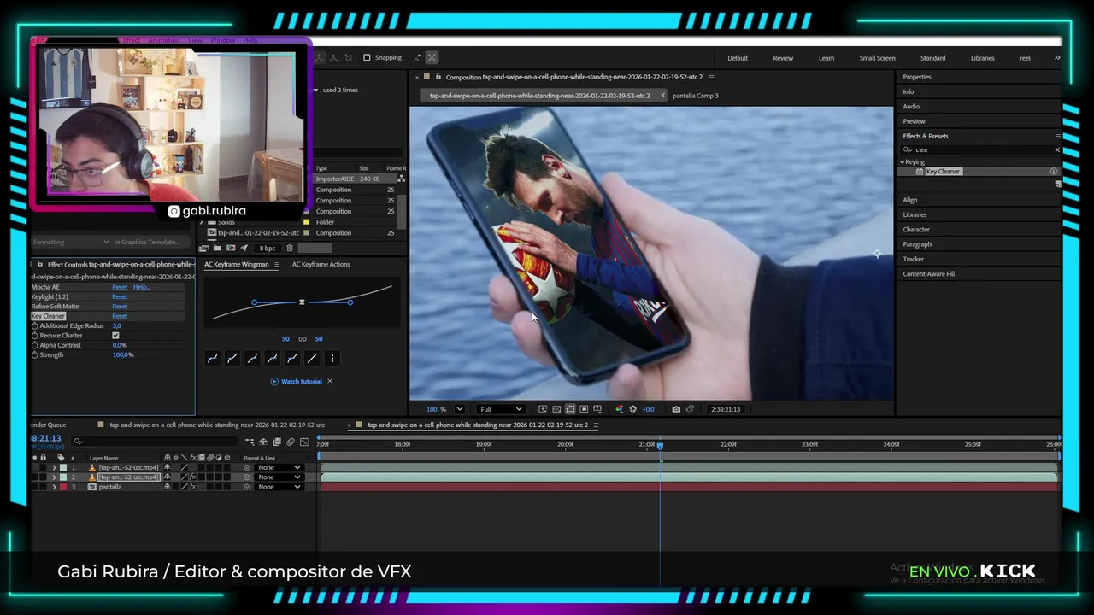The height and width of the screenshot is (615, 1094).
Task: Toggle motion blur icon in timeline header
Action: tap(291, 442)
